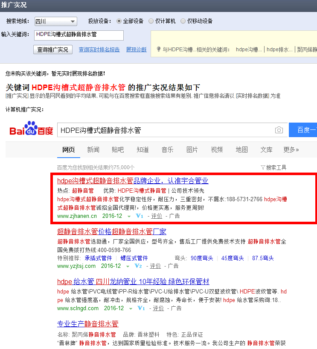317x349 pixels.
Task: Click related keyword hdpe沟槽...
Action: coord(249,50)
